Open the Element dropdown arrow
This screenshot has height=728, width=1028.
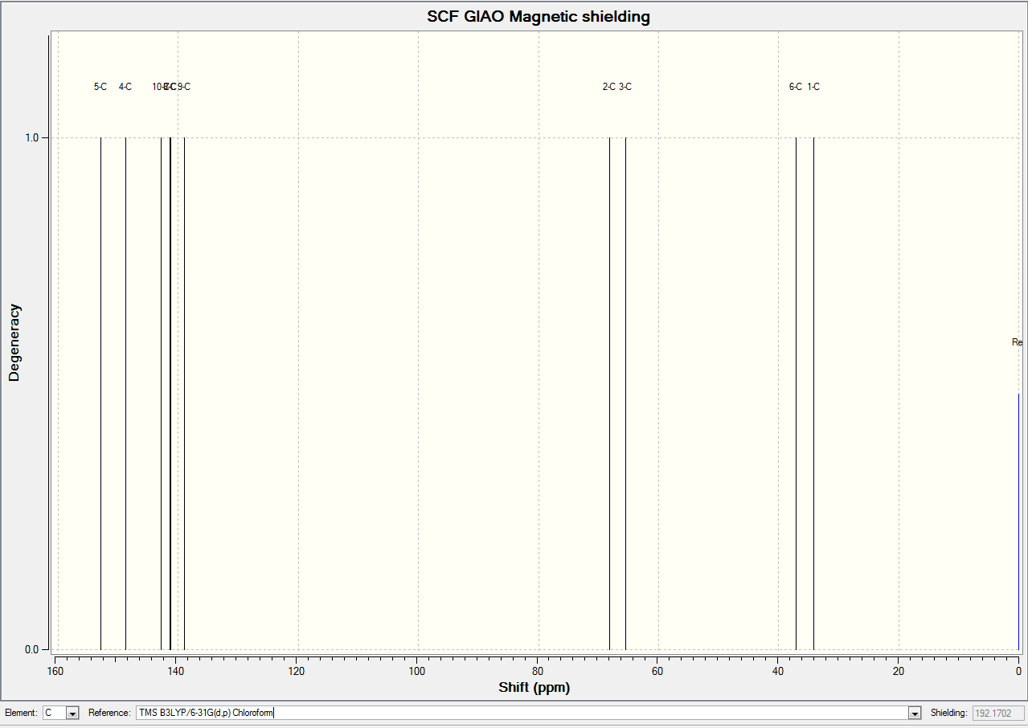72,713
